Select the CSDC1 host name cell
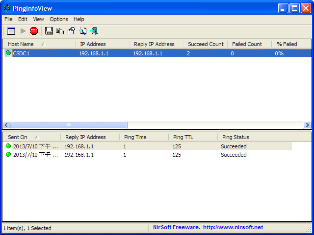Viewport: 314px width, 235px height. point(21,53)
